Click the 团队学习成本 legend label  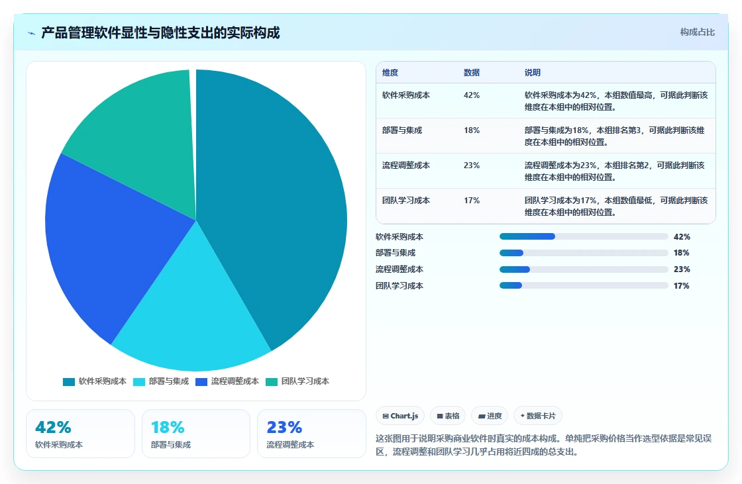click(305, 381)
